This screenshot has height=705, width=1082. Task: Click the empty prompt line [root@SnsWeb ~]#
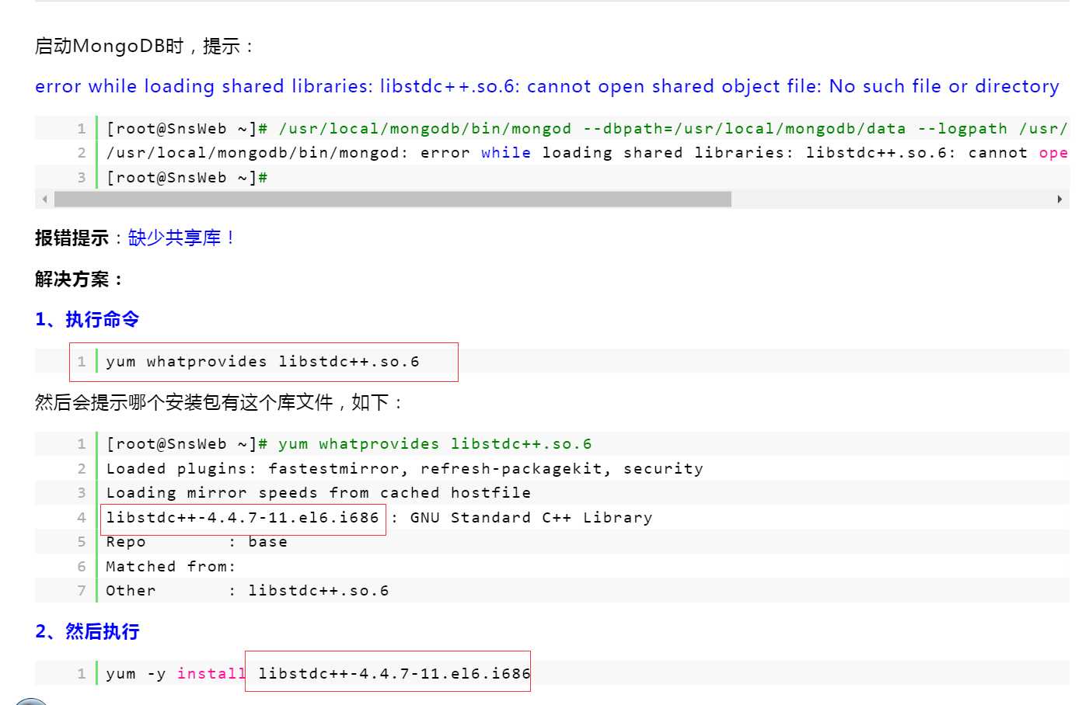187,178
